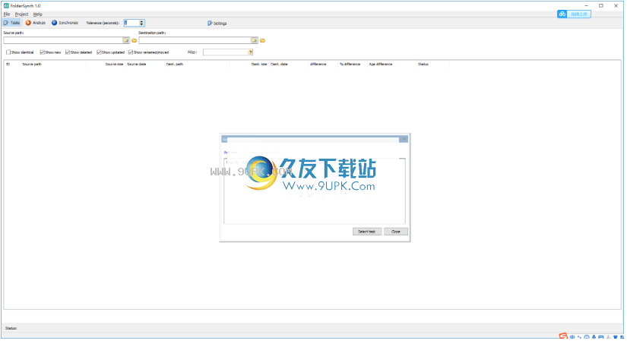Run the Synchronize toolbar command
The width and height of the screenshot is (627, 347).
point(65,23)
